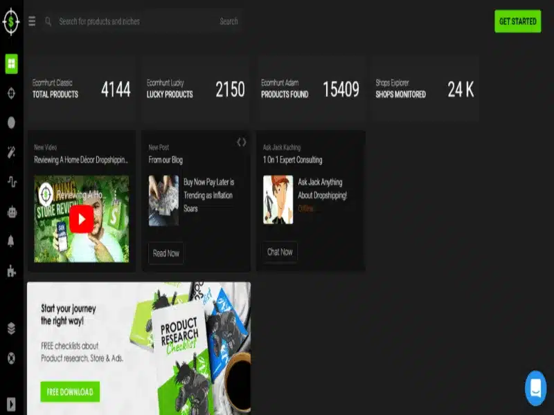Viewport: 554px width, 415px height.
Task: Click the Ecomhunt target logo
Action: (x=11, y=21)
